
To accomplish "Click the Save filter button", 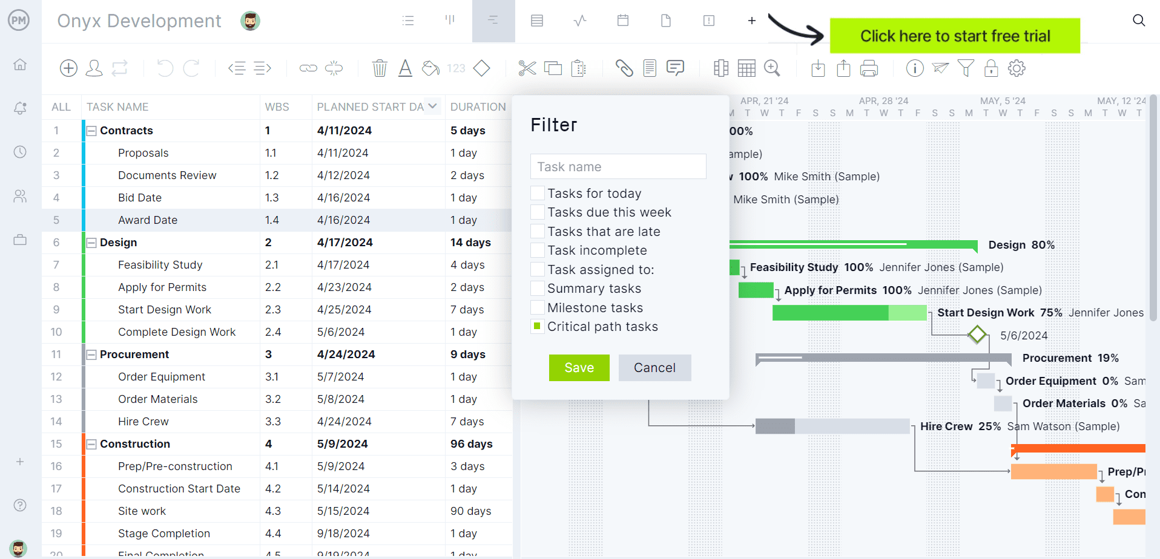I will pyautogui.click(x=579, y=368).
